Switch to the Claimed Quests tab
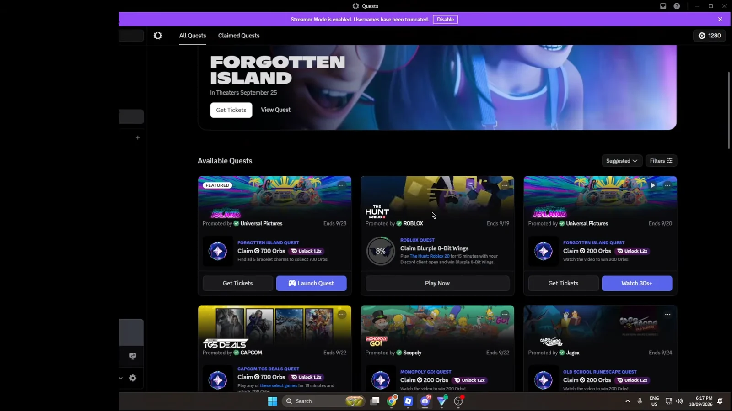 (x=239, y=36)
